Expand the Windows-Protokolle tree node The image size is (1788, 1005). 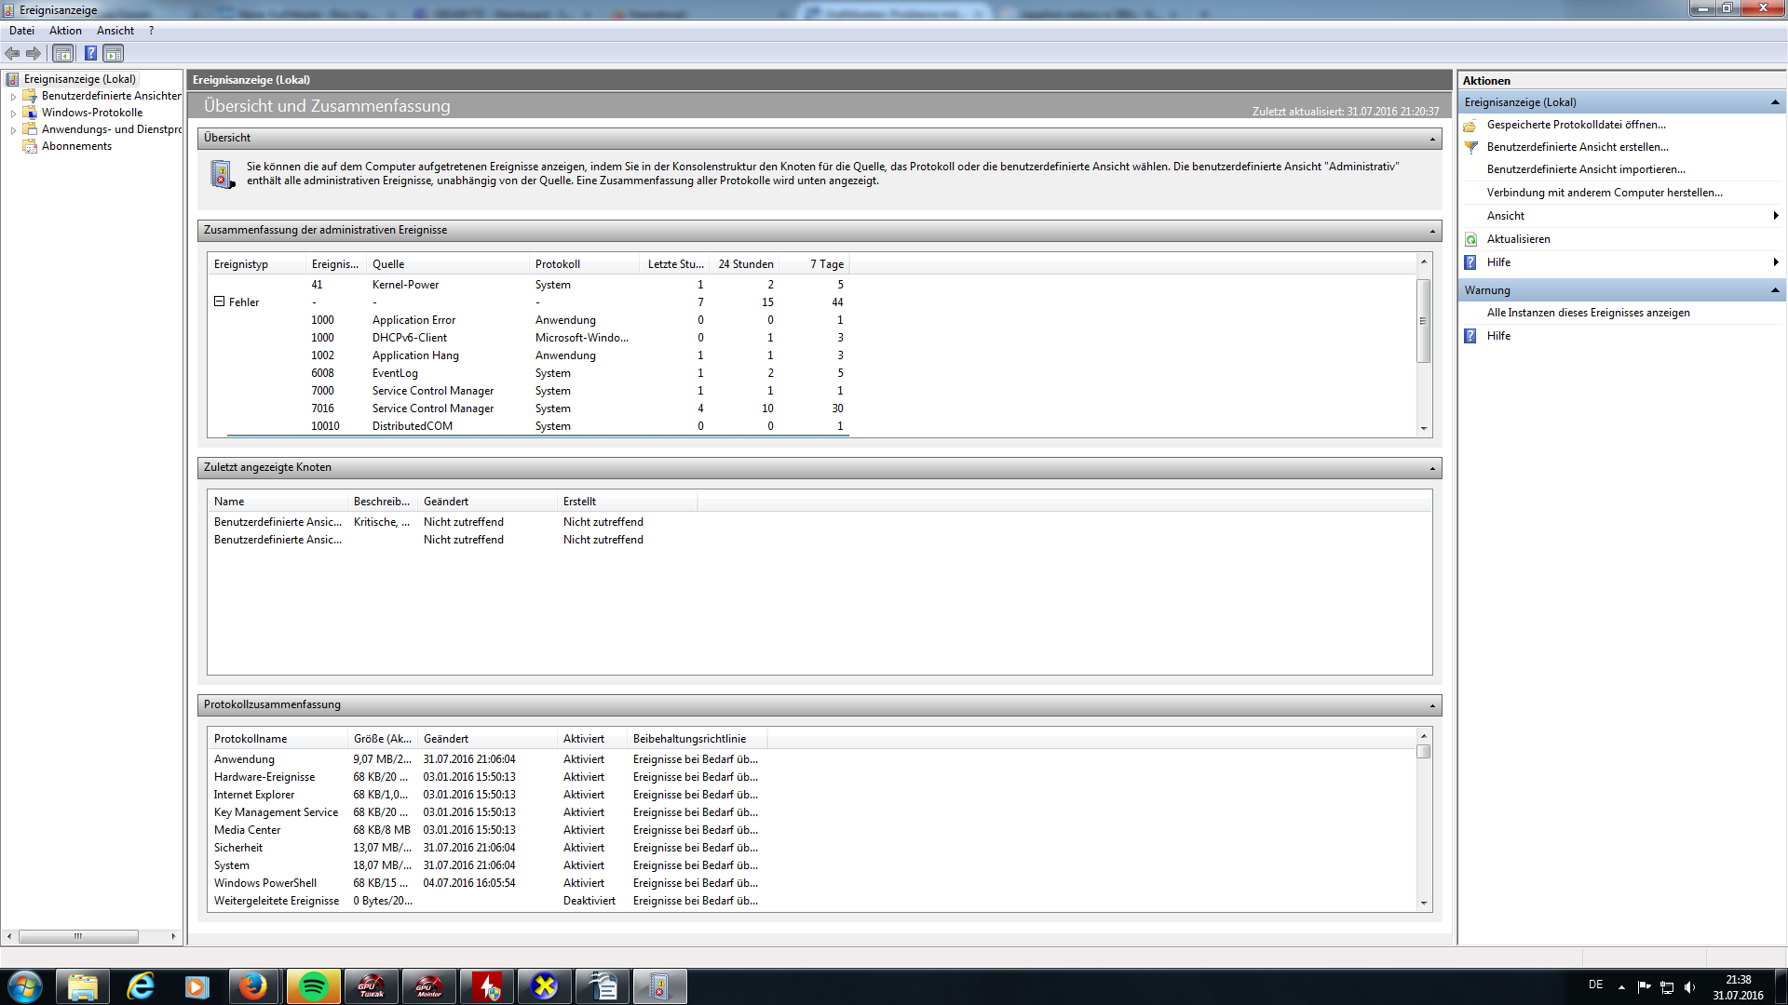[13, 114]
